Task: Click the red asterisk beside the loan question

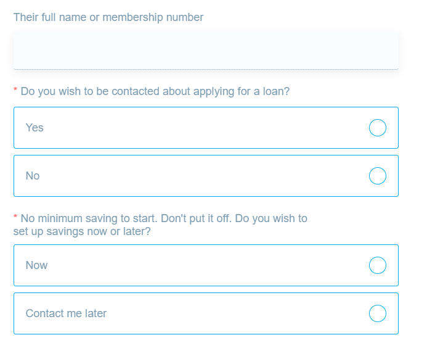Action: [15, 89]
